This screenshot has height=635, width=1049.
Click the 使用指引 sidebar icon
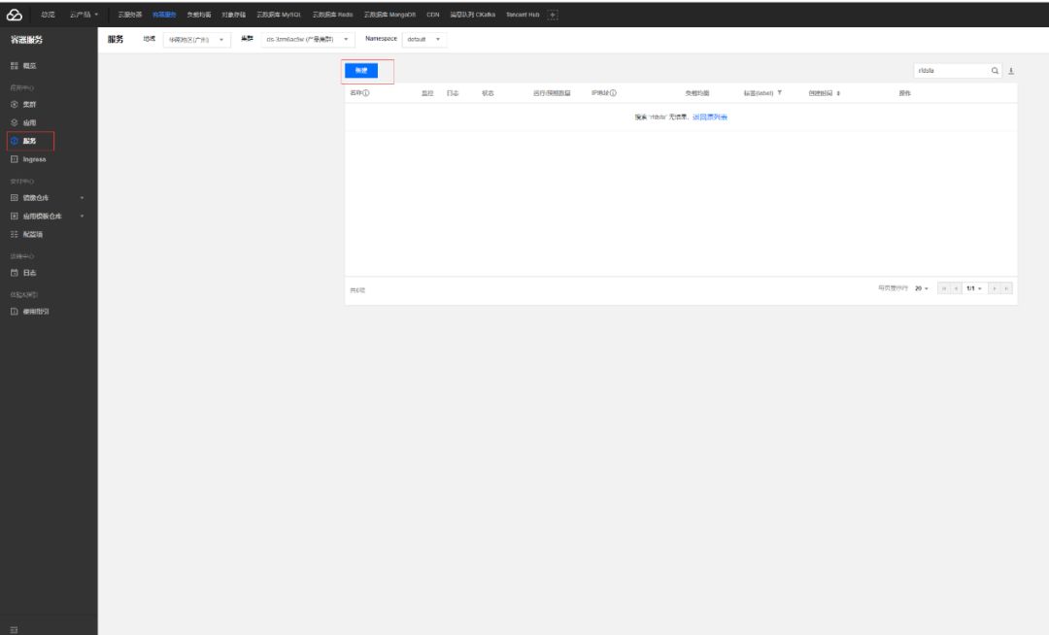(15, 312)
